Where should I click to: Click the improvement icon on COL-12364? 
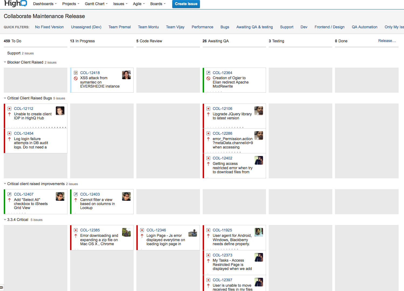[x=208, y=72]
